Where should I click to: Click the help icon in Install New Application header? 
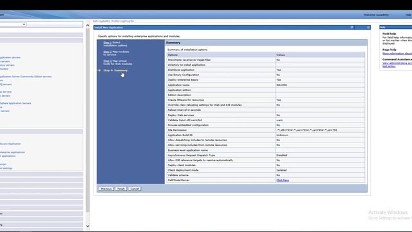(x=352, y=27)
